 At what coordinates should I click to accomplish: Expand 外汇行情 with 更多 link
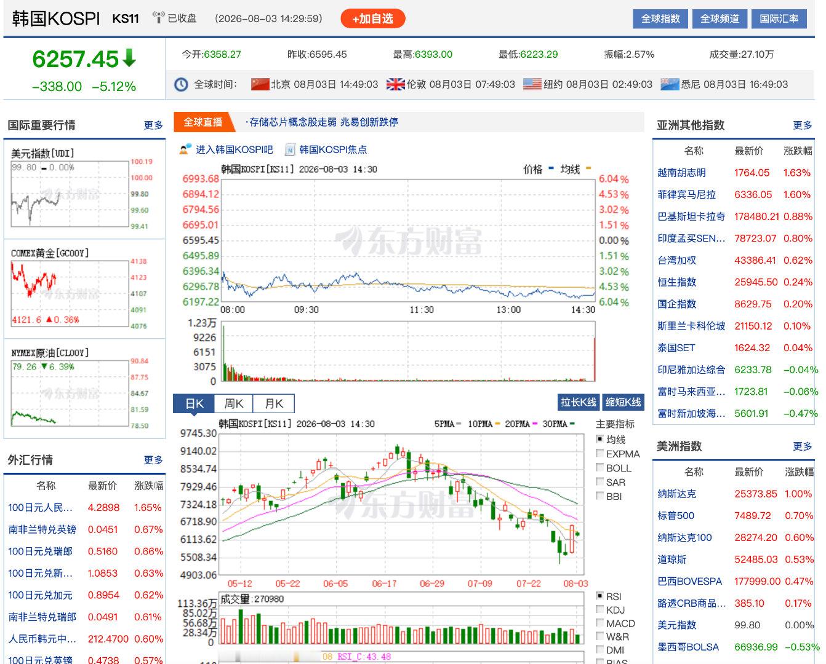(153, 460)
